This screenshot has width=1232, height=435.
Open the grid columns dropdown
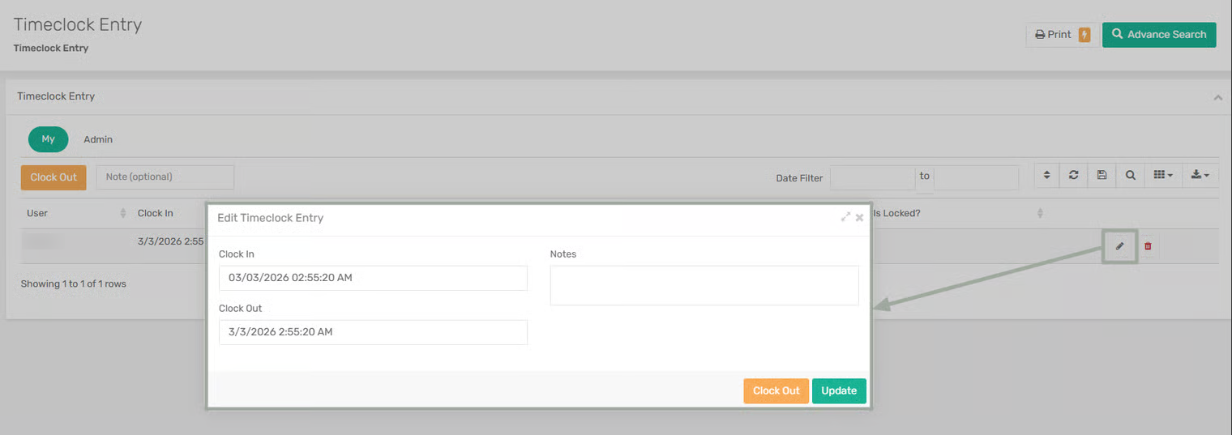[1162, 175]
